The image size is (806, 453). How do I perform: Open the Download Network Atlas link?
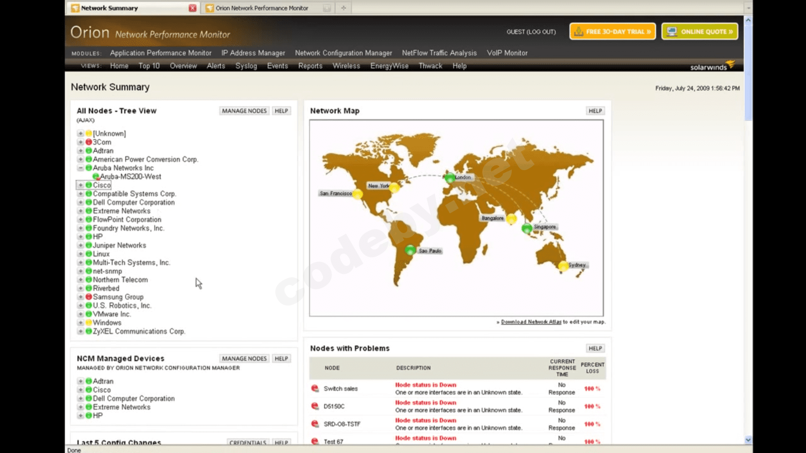(x=531, y=322)
